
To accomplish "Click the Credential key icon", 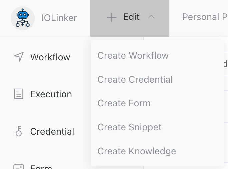I will pos(19,131).
